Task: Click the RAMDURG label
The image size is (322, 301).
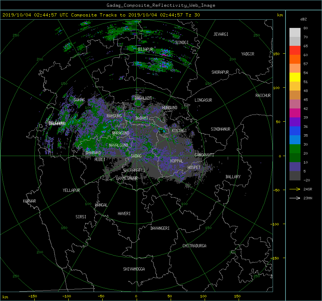Action: [114, 116]
